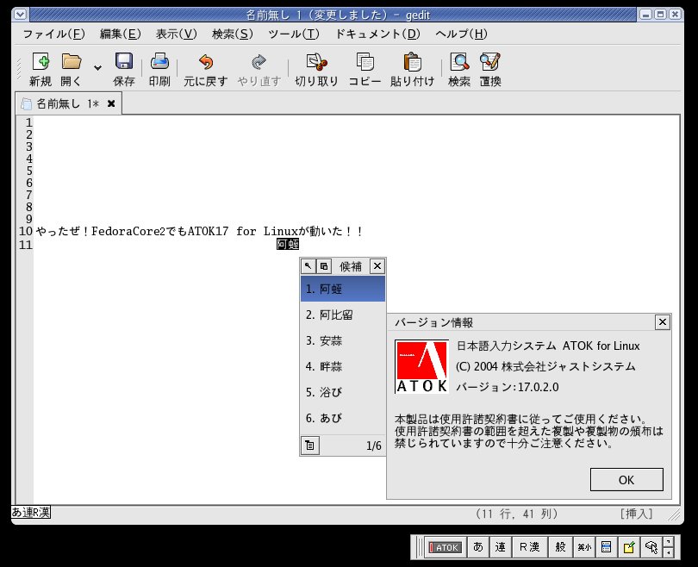698x567 pixels.
Task: Select candidate 1. 阿蛭
Action: click(x=343, y=289)
